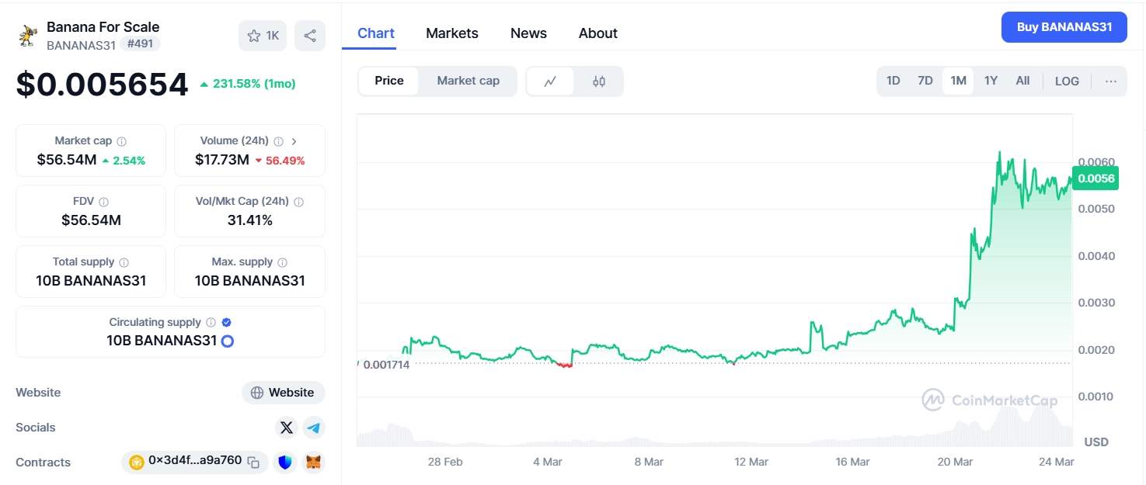Switch to the Markets tab

[452, 33]
